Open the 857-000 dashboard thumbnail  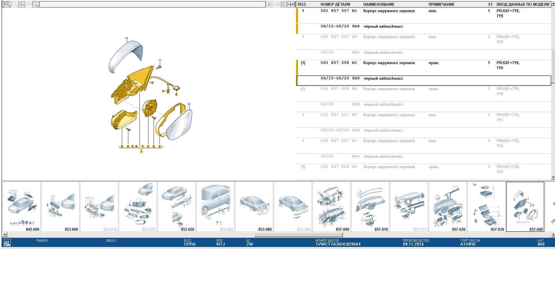pos(332,207)
